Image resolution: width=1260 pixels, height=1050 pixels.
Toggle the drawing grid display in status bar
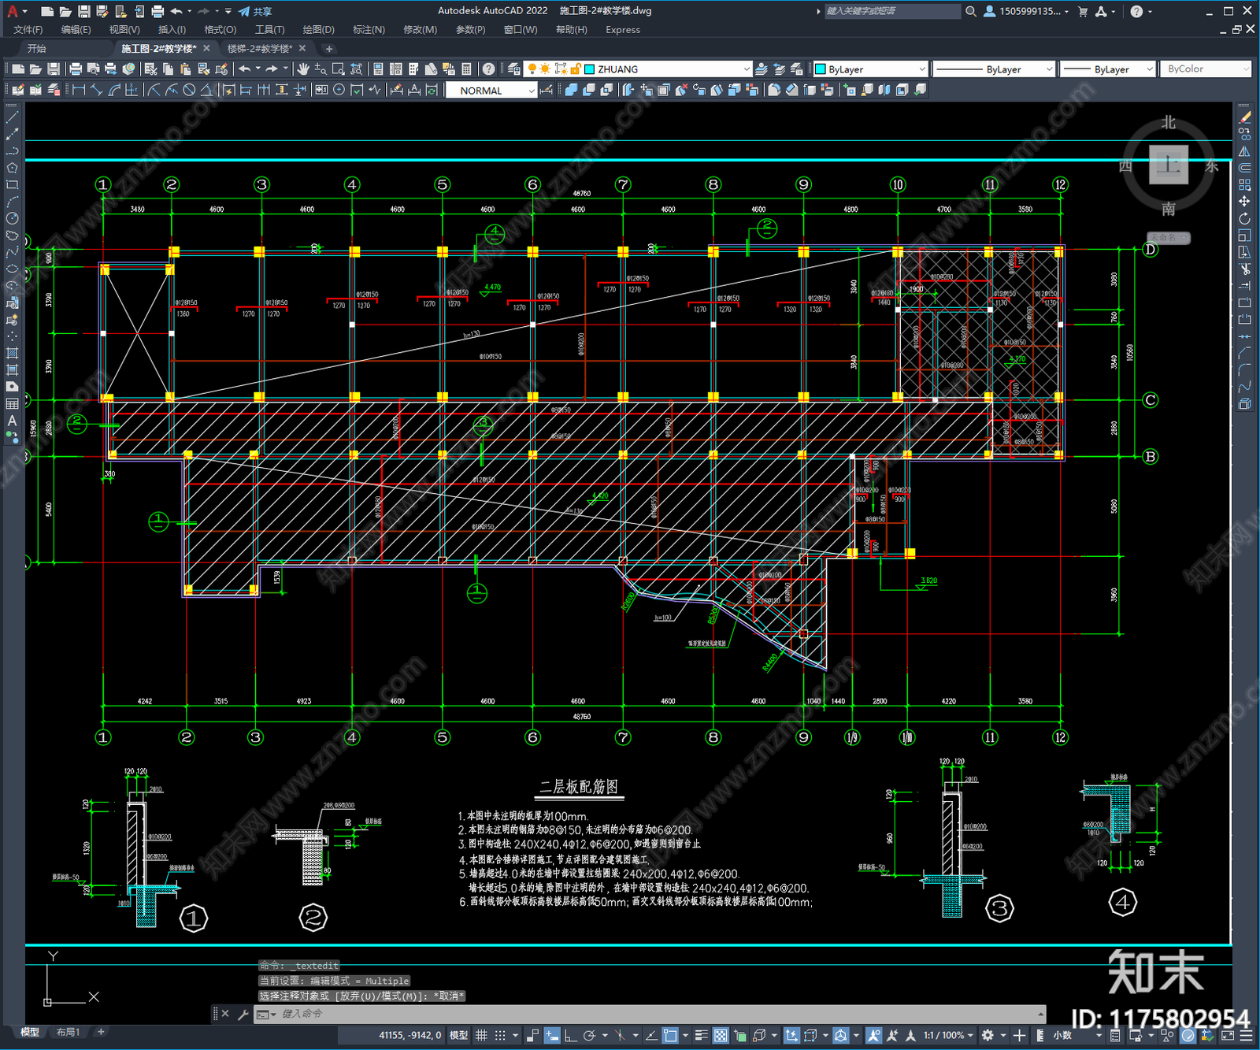click(x=481, y=1035)
